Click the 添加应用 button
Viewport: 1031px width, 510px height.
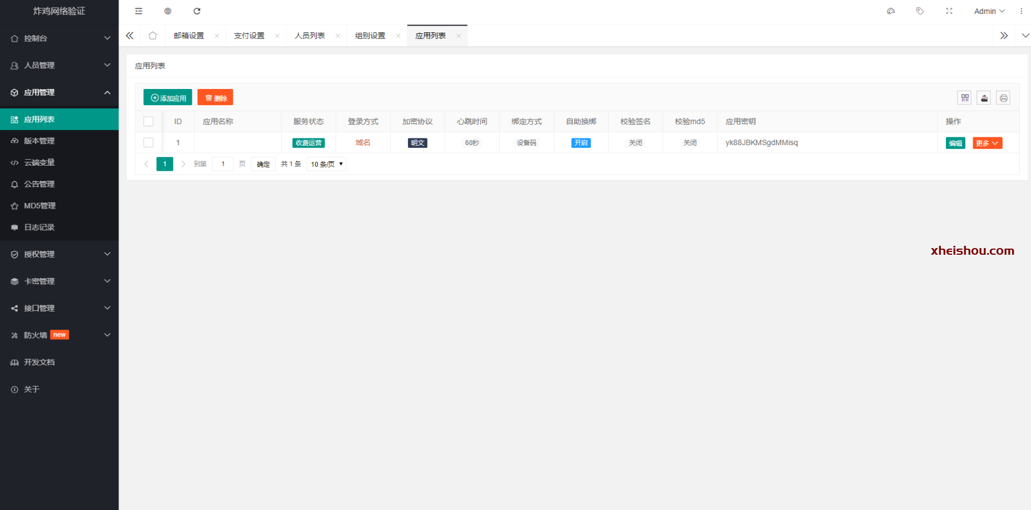pyautogui.click(x=168, y=97)
